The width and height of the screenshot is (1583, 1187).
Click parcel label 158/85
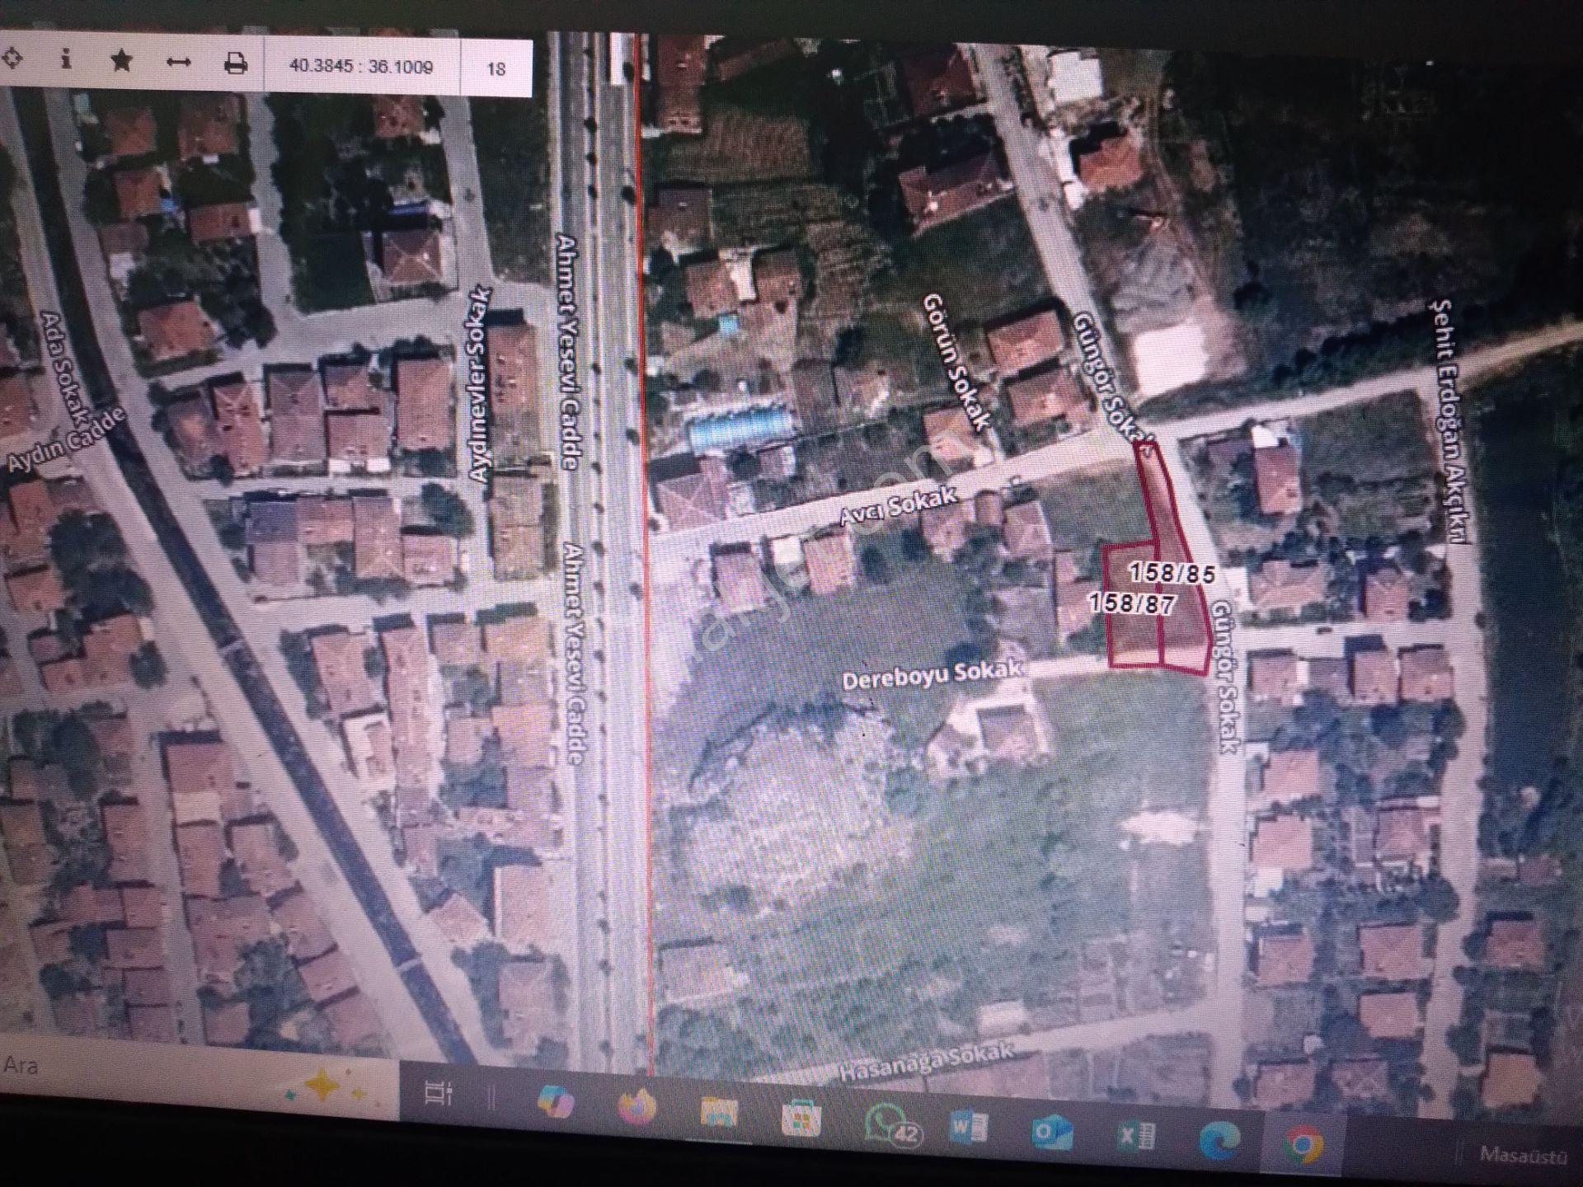click(1171, 572)
